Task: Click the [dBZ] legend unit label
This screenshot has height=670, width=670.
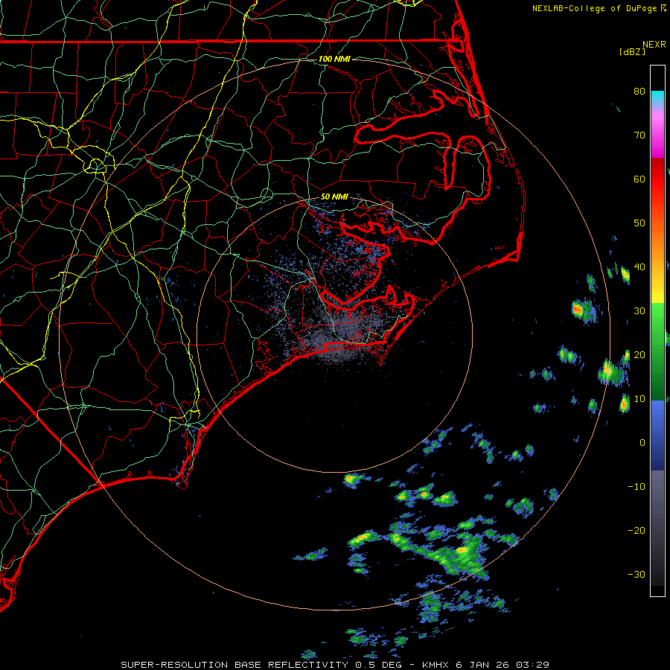Action: pos(632,52)
